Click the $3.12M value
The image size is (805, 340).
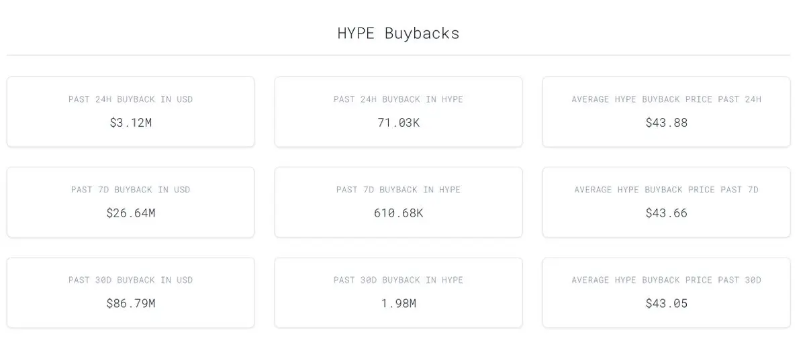coord(130,123)
